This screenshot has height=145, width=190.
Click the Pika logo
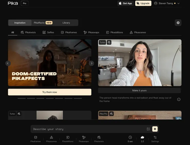(x=13, y=3)
